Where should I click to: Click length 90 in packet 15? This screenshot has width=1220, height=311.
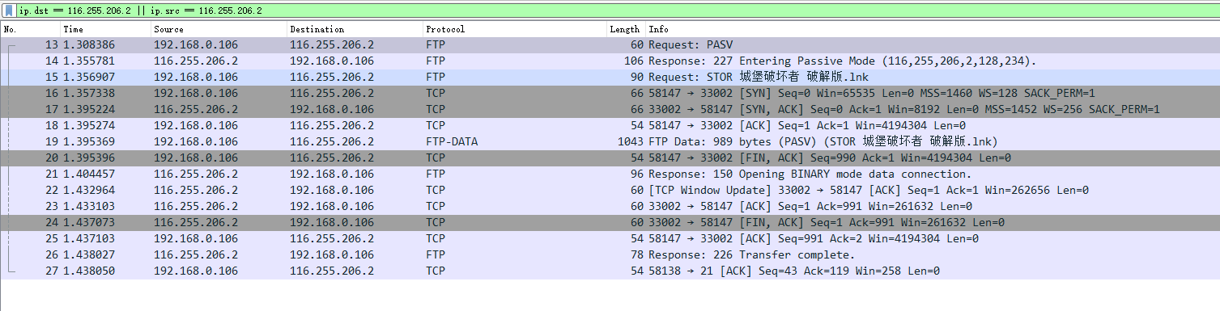tap(637, 77)
